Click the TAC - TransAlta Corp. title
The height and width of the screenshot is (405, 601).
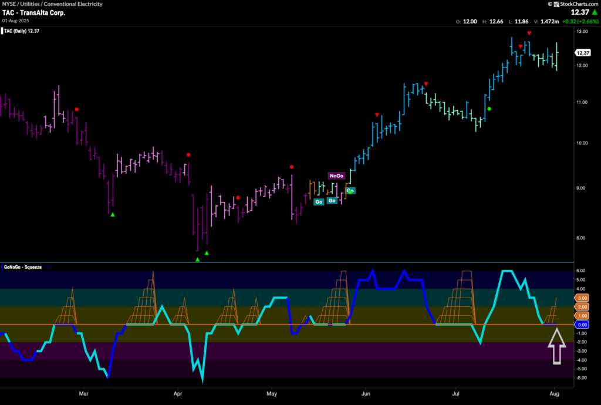point(33,13)
